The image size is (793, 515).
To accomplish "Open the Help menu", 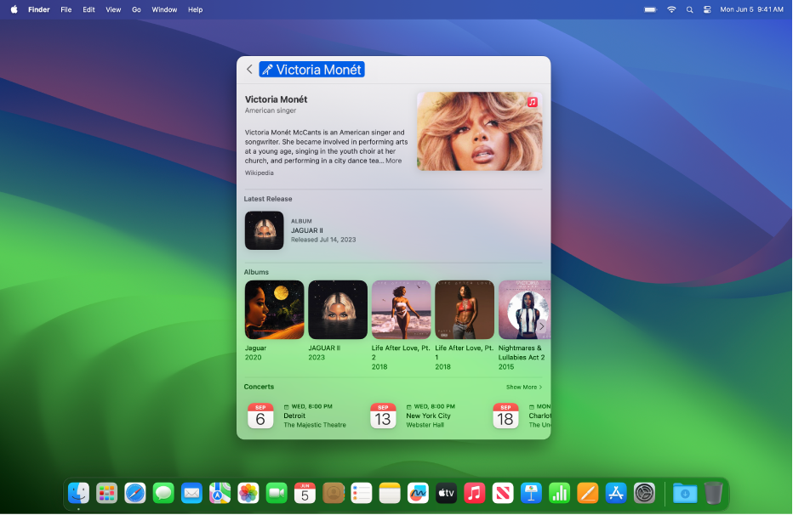I will pyautogui.click(x=195, y=9).
